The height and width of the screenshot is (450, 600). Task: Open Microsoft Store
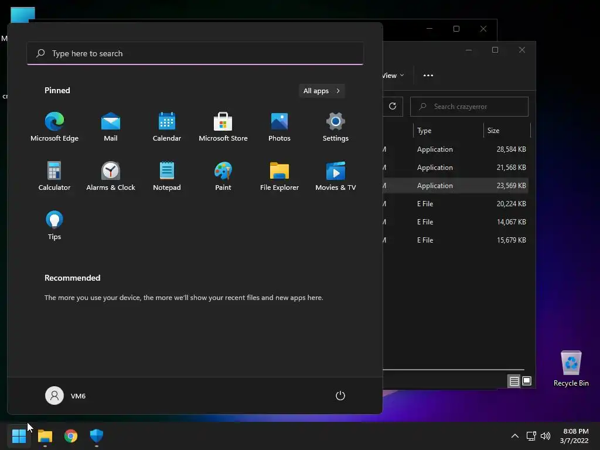[223, 127]
